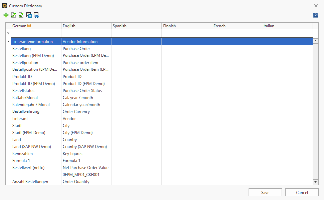Click the filter funnel row icon
The height and width of the screenshot is (200, 324).
coord(8,33)
